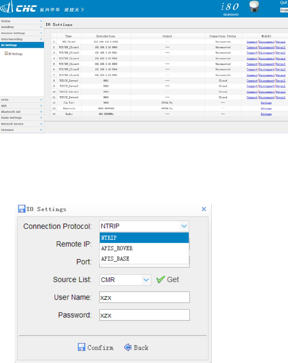Open the Status menu
The height and width of the screenshot is (363, 288).
click(22, 21)
